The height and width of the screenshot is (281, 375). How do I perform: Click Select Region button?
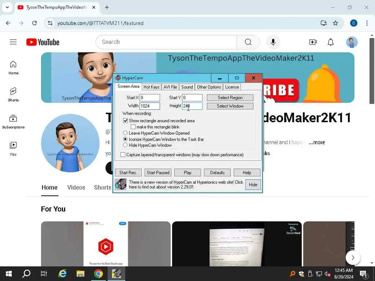(230, 98)
